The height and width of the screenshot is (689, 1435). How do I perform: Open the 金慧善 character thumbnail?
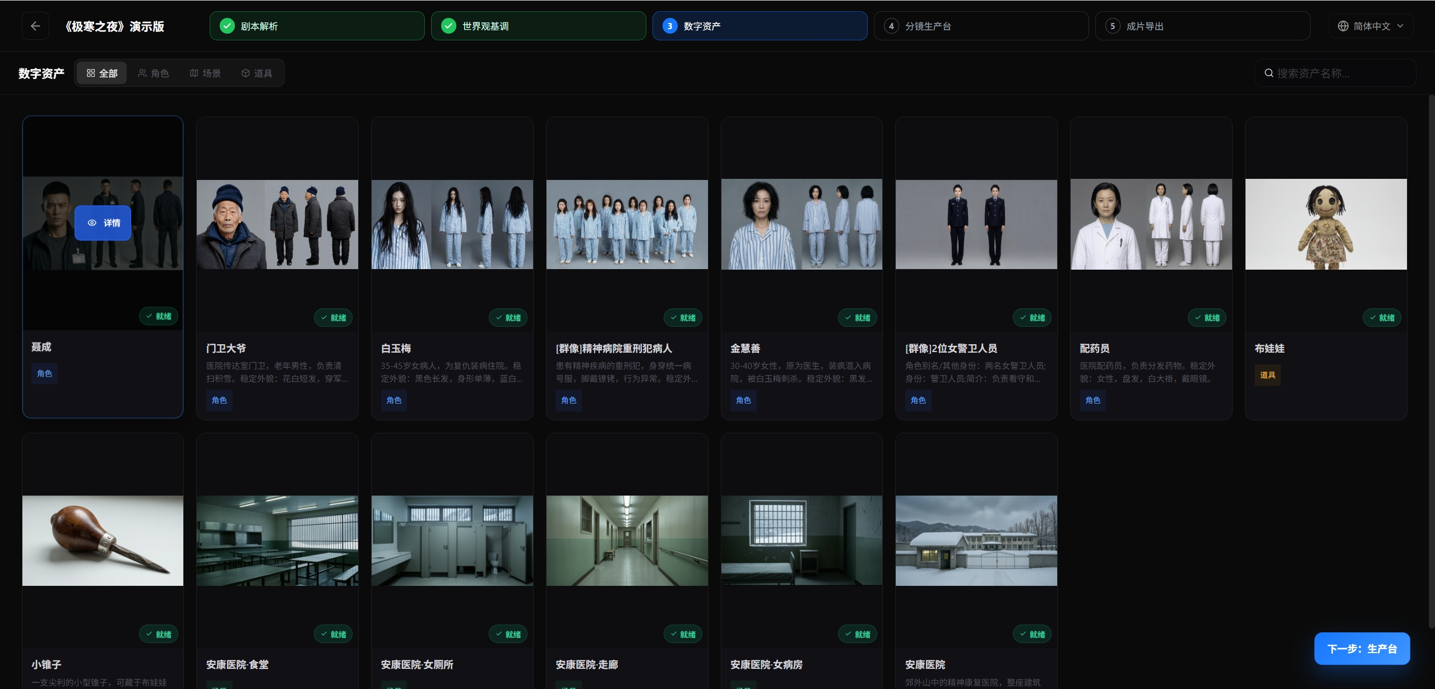click(x=802, y=224)
